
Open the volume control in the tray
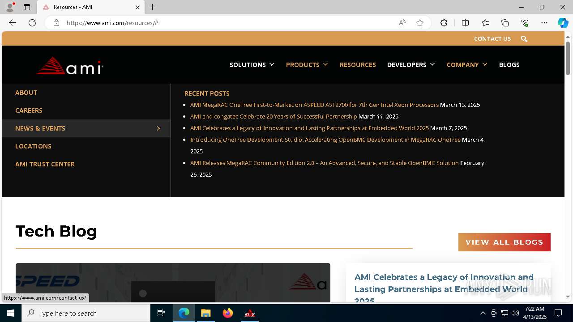[515, 313]
